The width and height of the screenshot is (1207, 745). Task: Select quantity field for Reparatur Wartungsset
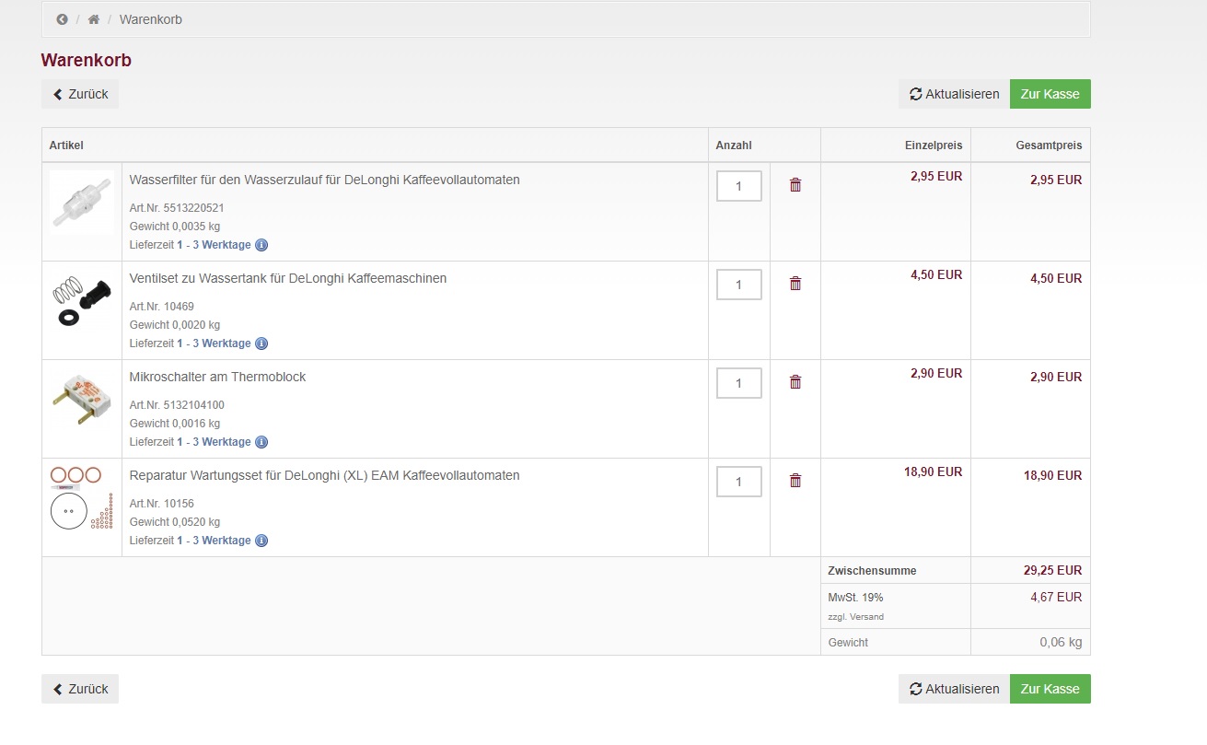click(x=738, y=482)
